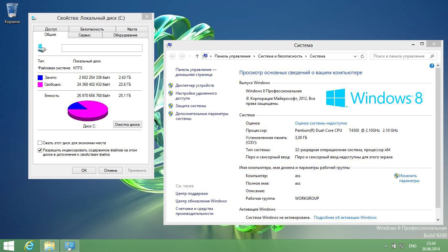Viewport: 448px width, 252px height.
Task: Click the disk usage pie chart
Action: [88, 111]
